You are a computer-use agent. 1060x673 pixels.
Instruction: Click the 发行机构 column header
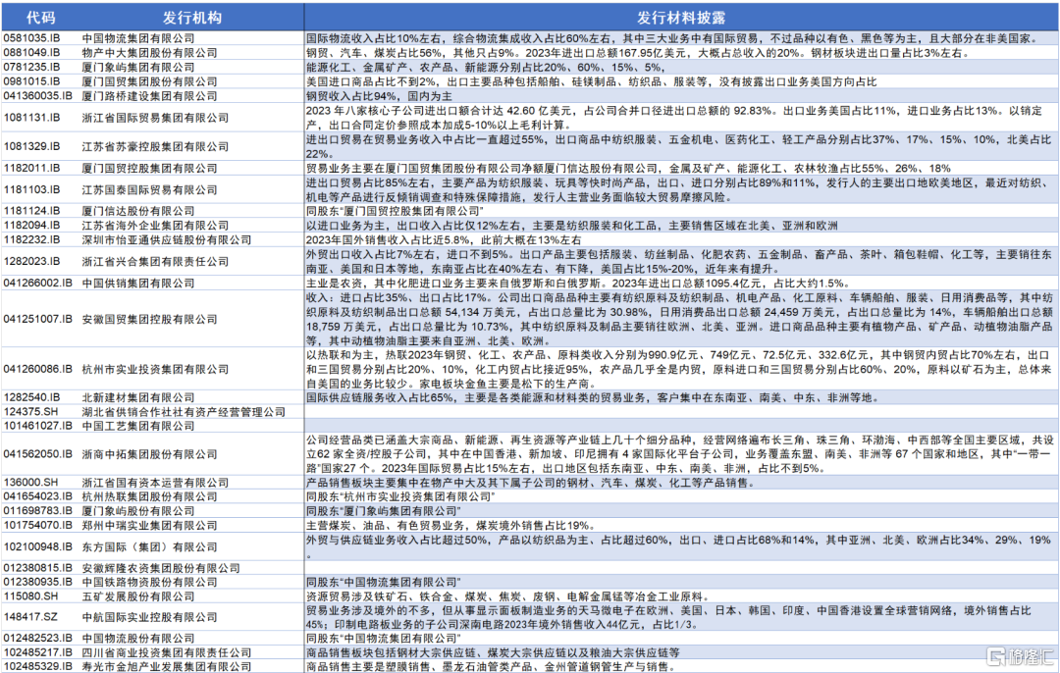point(192,18)
